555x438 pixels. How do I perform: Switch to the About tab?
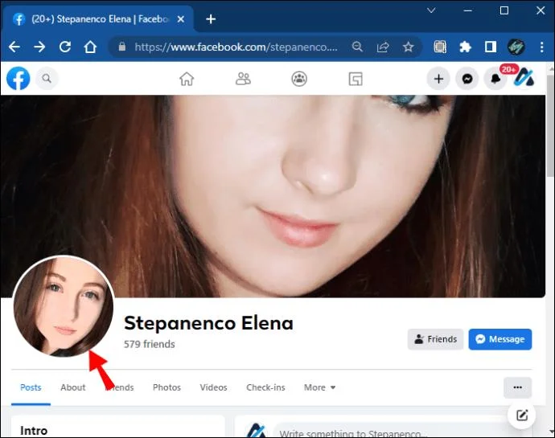coord(73,387)
